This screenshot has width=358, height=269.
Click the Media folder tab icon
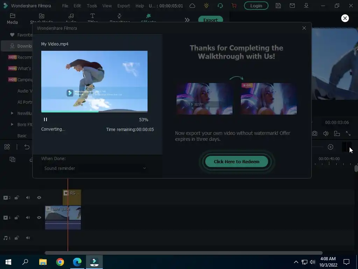click(12, 16)
